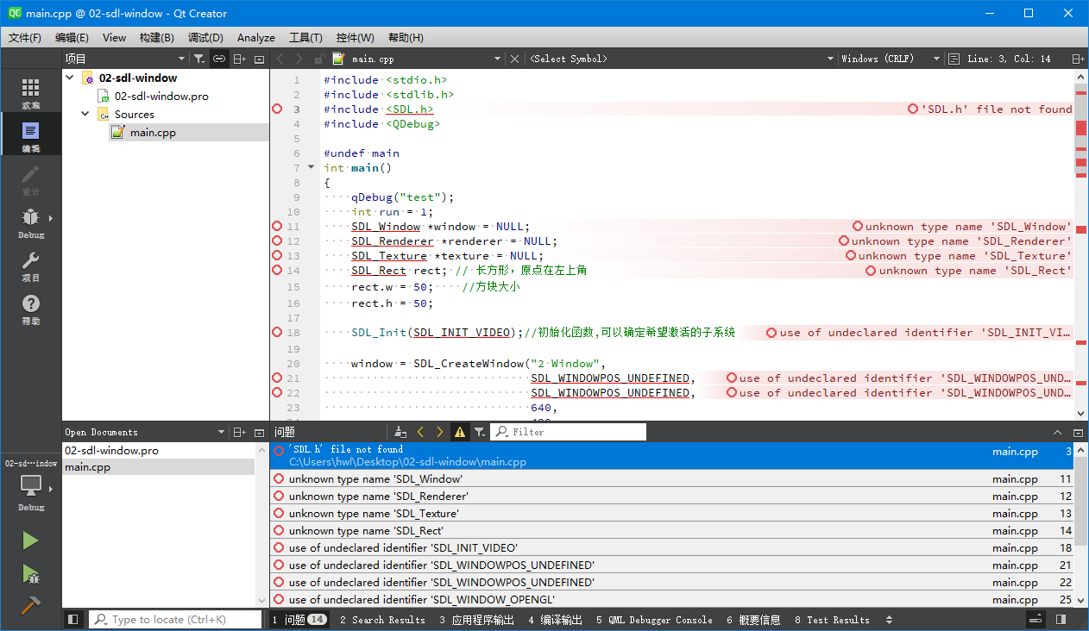
Task: Click the error marker on line 18
Action: [277, 332]
